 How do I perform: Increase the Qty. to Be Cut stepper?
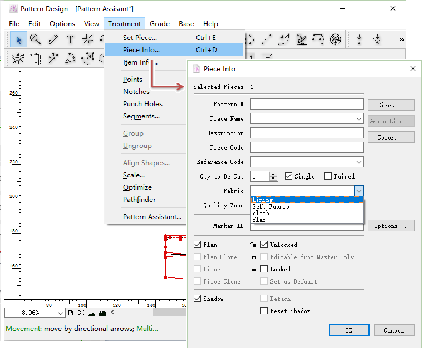[273, 174]
